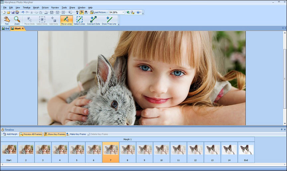Screen dimensions: 287x171
Task: Open the Share menu
Action: [x=72, y=8]
